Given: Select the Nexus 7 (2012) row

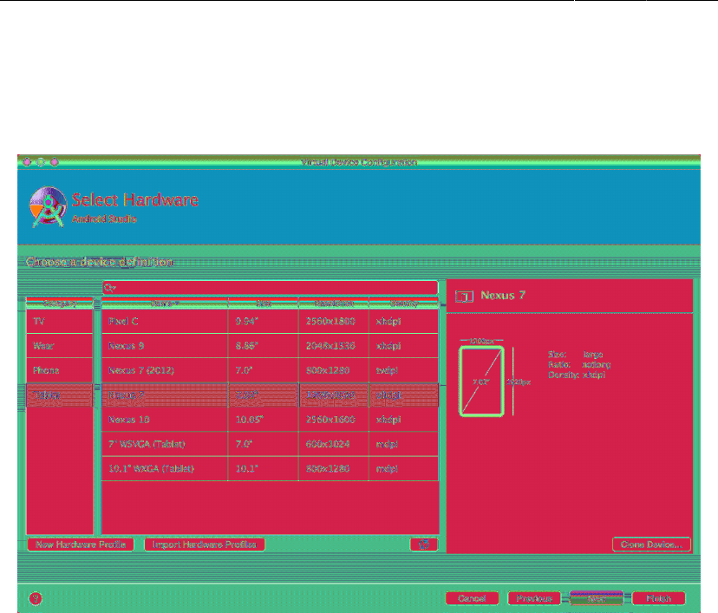Looking at the screenshot, I should click(270, 370).
